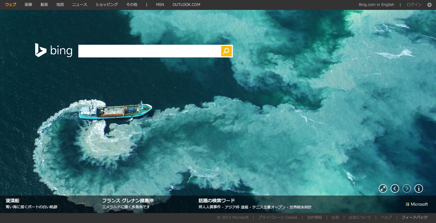Show the previous background image
436x223 pixels.
[x=395, y=188]
